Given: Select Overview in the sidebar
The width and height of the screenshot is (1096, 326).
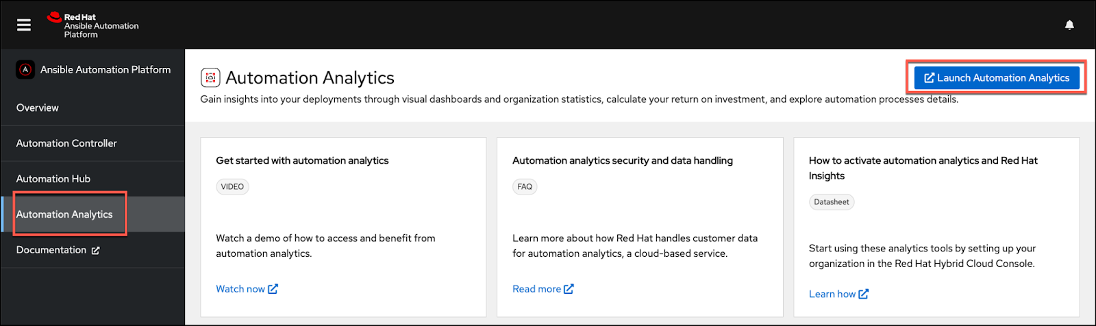Looking at the screenshot, I should [x=38, y=108].
